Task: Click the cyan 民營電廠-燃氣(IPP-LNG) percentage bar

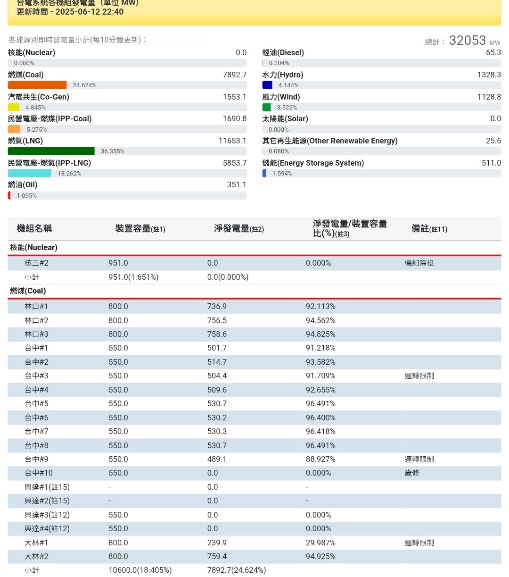Action: click(x=30, y=173)
